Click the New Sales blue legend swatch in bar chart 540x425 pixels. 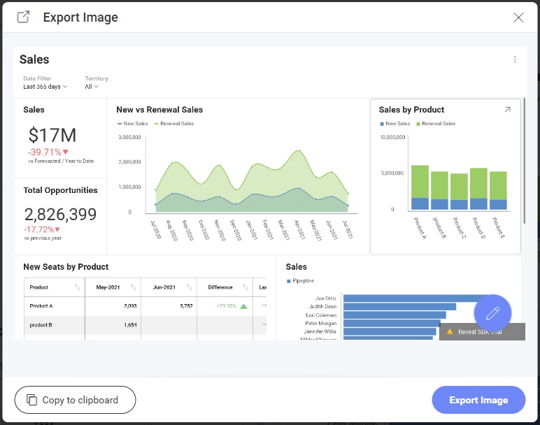click(x=382, y=124)
